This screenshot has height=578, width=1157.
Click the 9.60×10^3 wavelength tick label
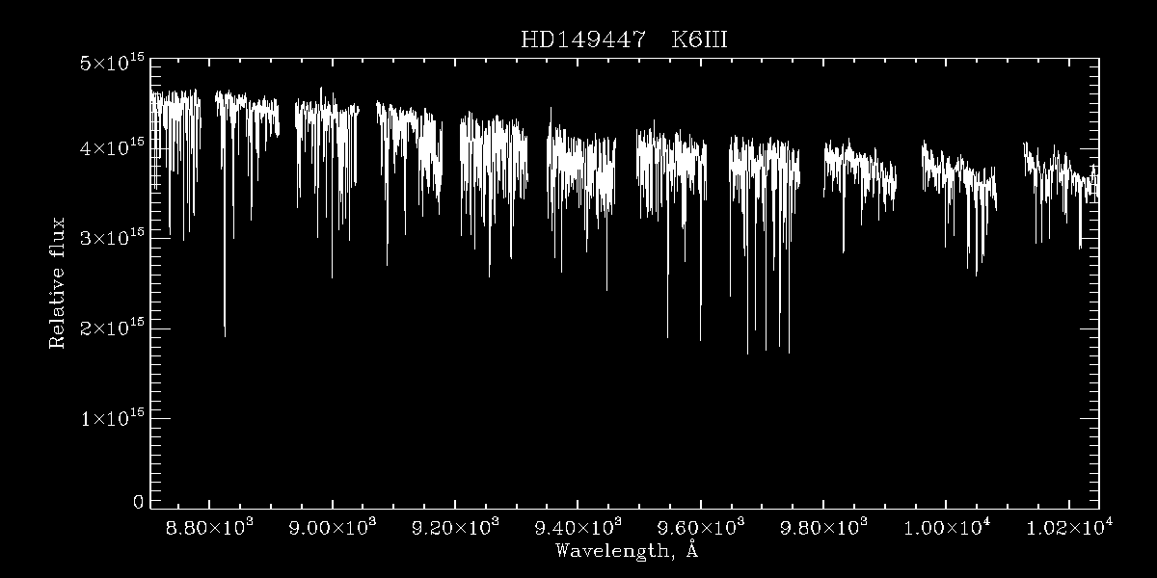pos(701,526)
